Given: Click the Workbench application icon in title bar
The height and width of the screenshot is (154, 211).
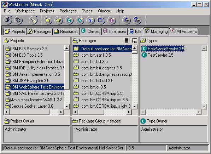Looking at the screenshot, I should (x=5, y=5).
